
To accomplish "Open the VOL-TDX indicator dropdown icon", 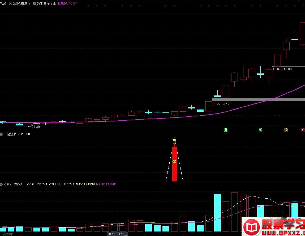I will 1,184.
